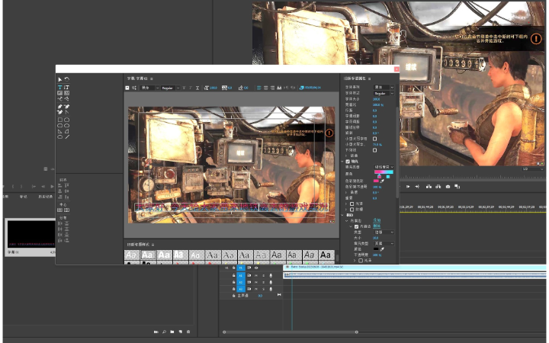Screen dimensions: 549x343
Task: Toggle the Small Caps checkbox
Action: point(374,139)
